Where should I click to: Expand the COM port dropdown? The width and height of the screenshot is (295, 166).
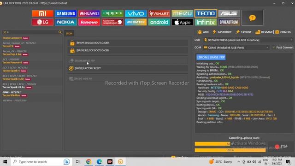[x=267, y=47]
